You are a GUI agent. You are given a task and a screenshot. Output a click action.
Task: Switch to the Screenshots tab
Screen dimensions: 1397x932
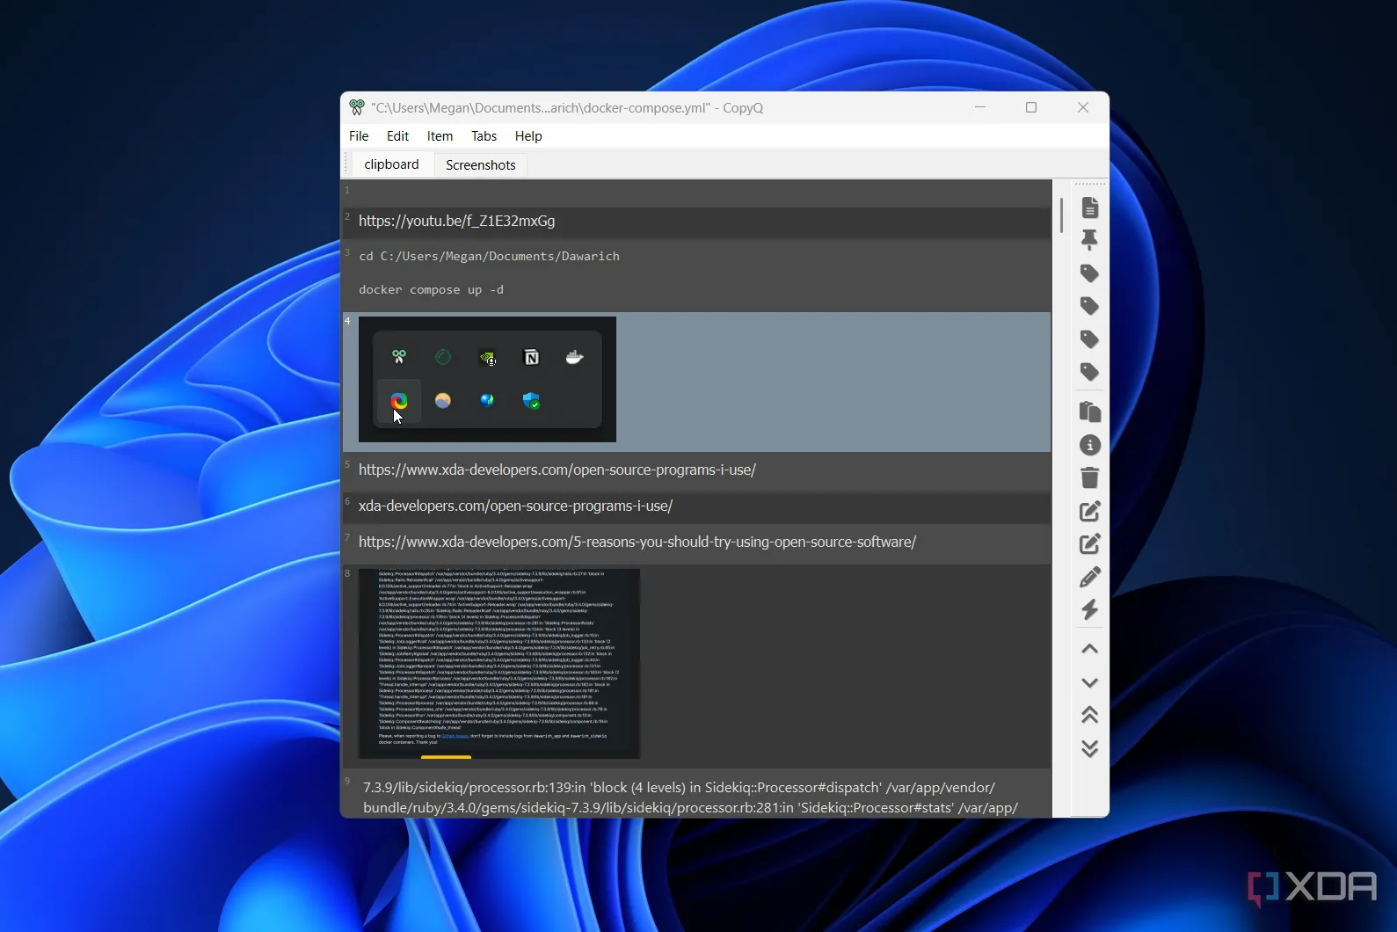[x=480, y=165]
